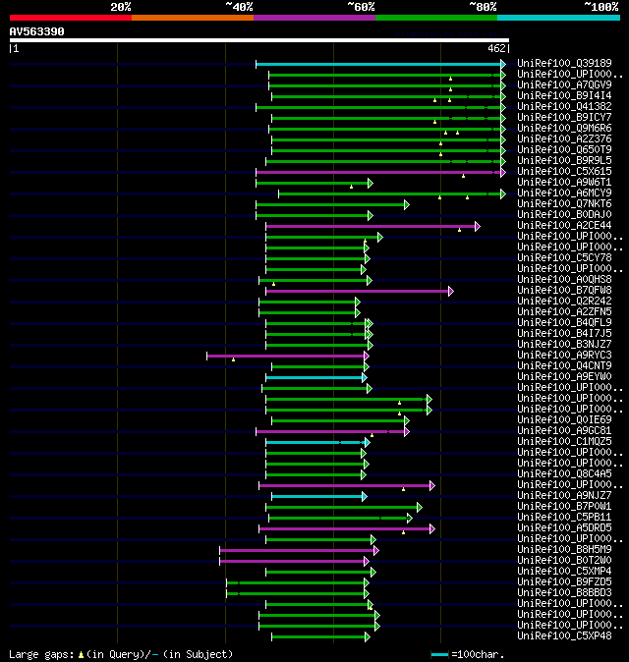Select hit UniRef100_A9W6T1
629x662 pixels.
(x=564, y=182)
